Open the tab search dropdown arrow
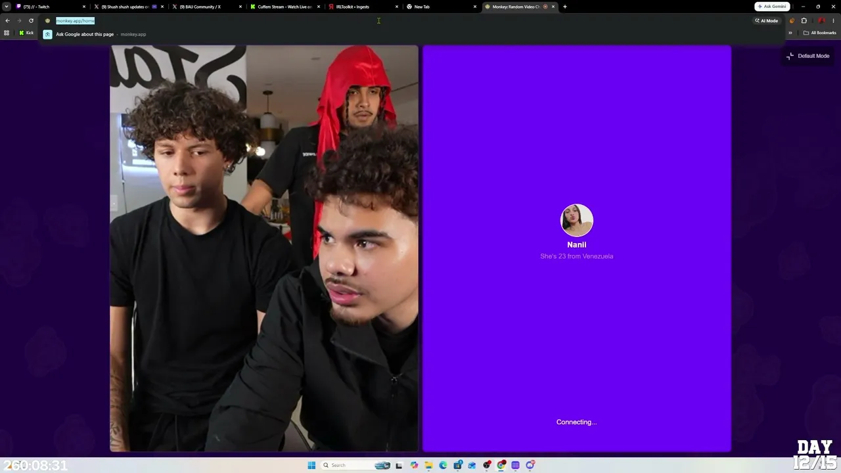The width and height of the screenshot is (841, 473). [7, 7]
